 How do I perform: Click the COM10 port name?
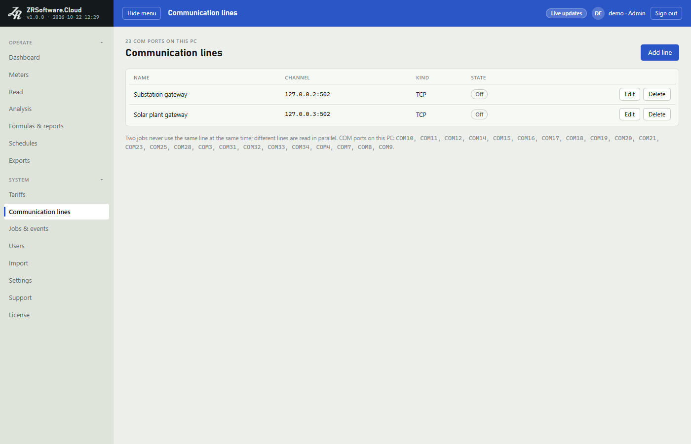tap(405, 138)
